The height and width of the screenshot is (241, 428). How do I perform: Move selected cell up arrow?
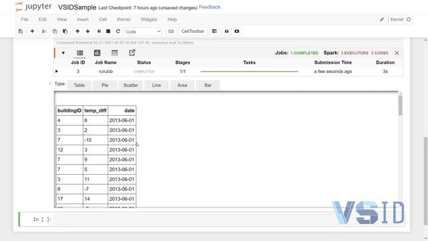pyautogui.click(x=78, y=31)
